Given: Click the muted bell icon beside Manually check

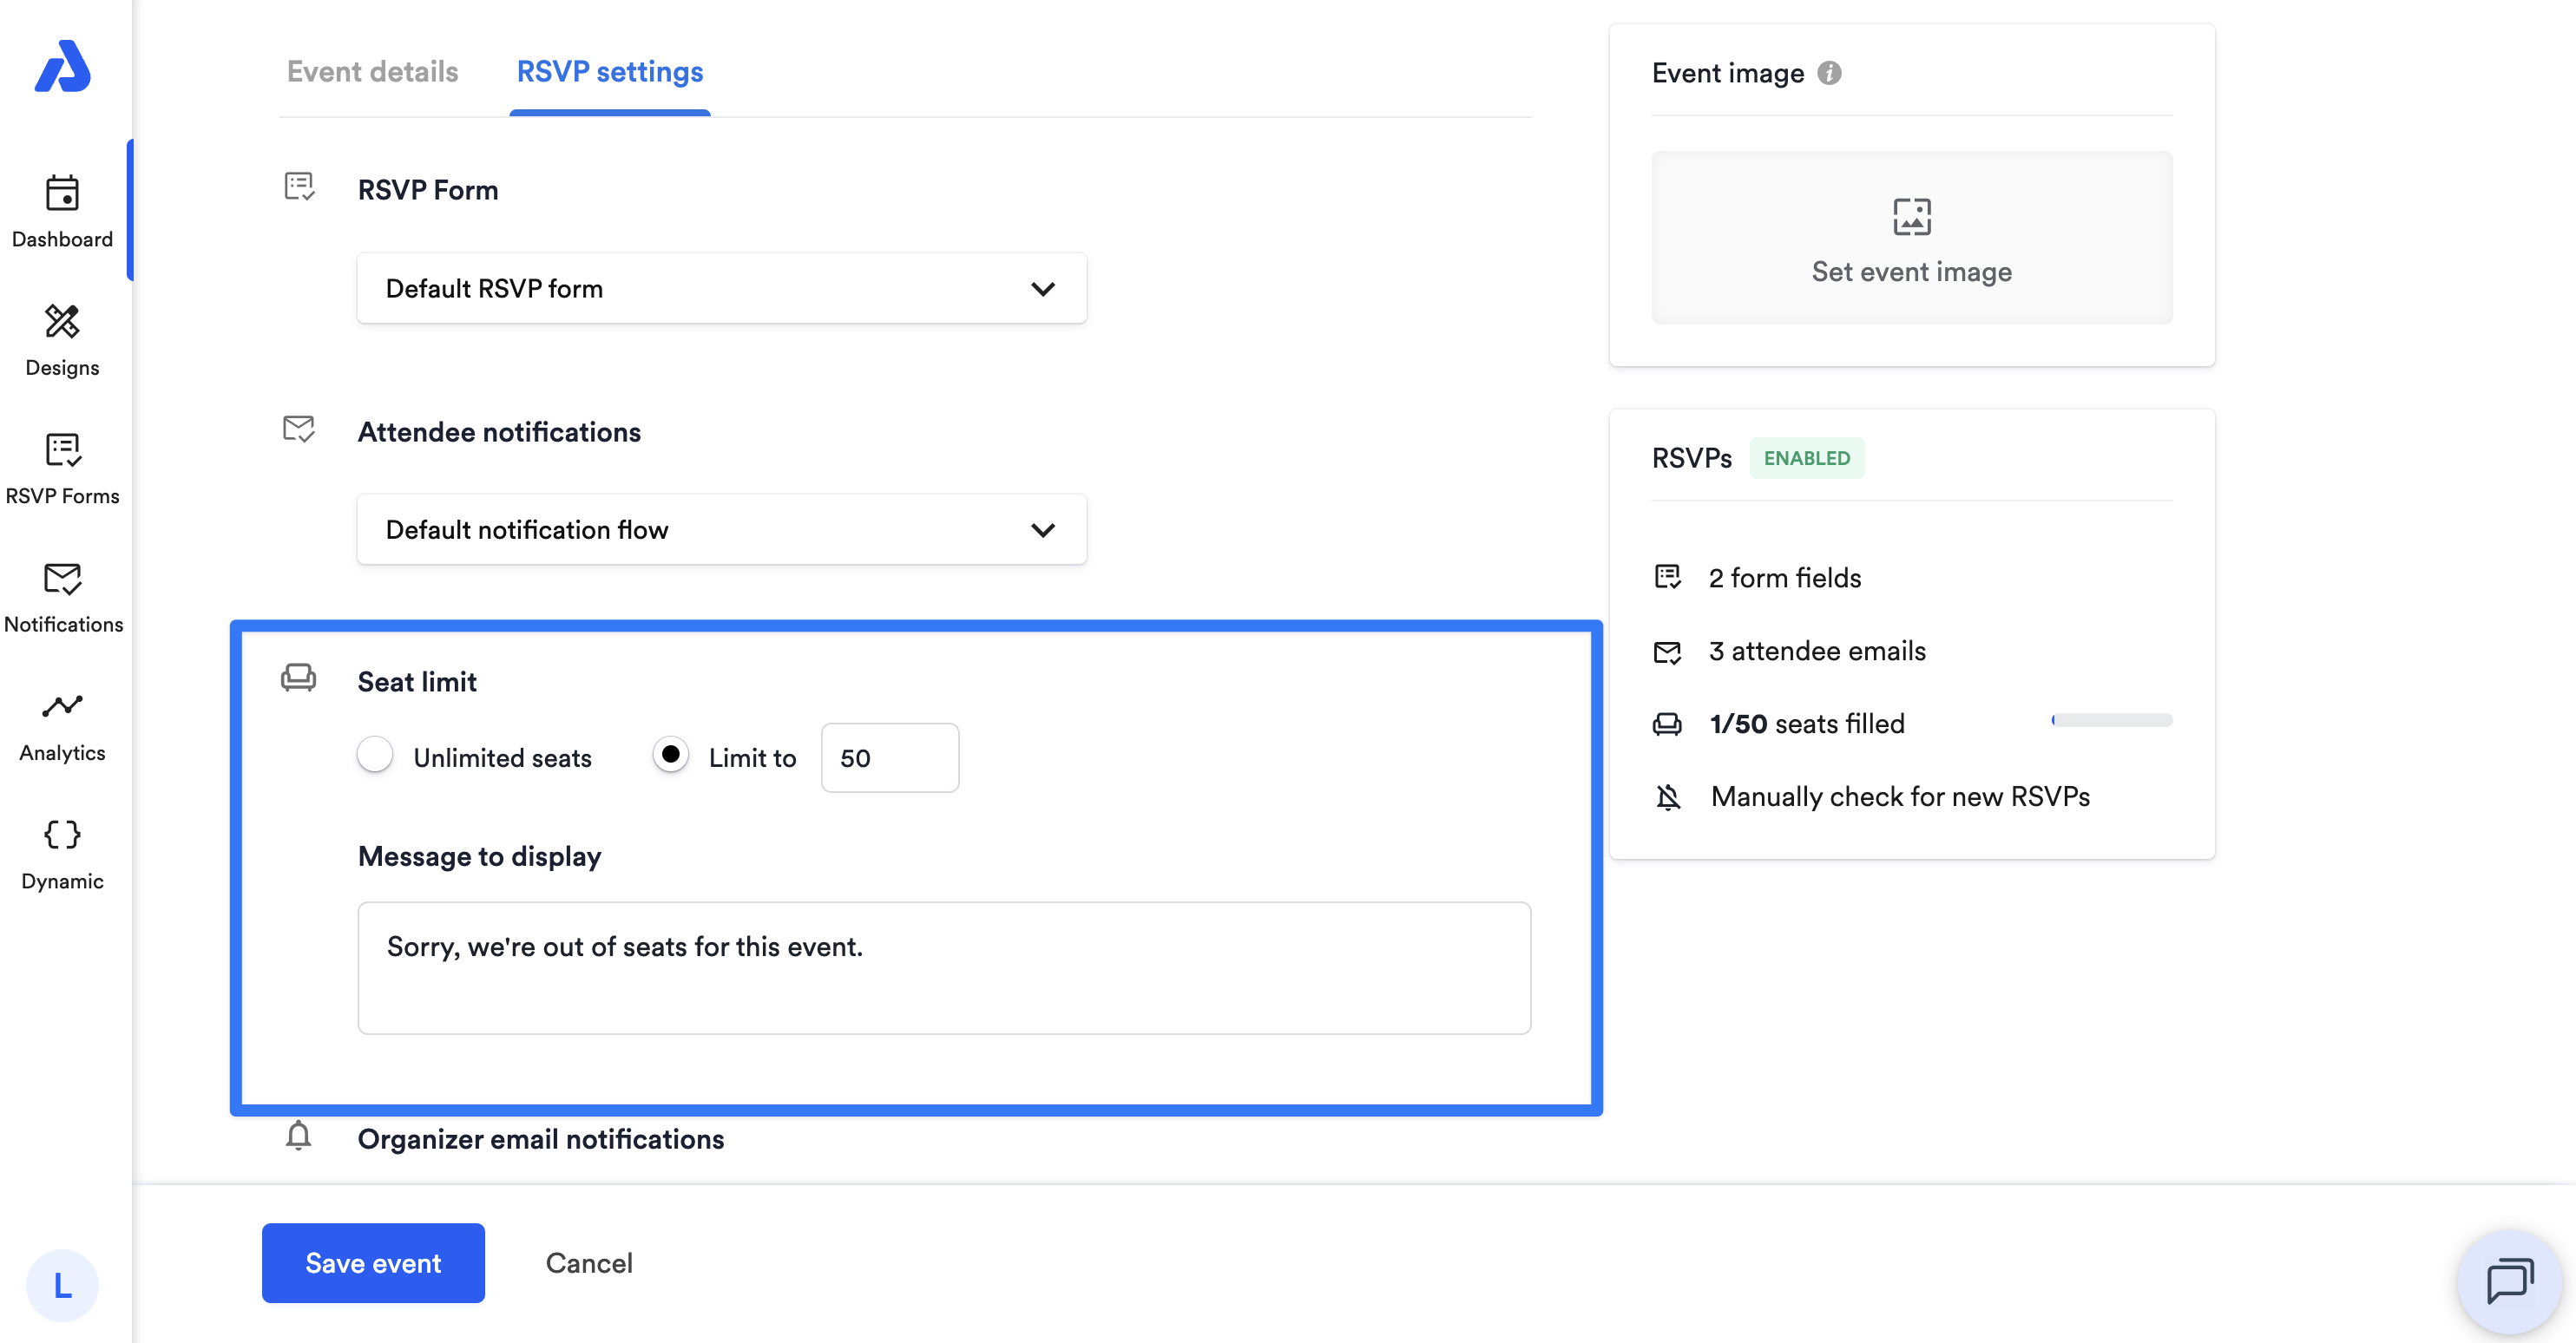Looking at the screenshot, I should pos(1668,796).
